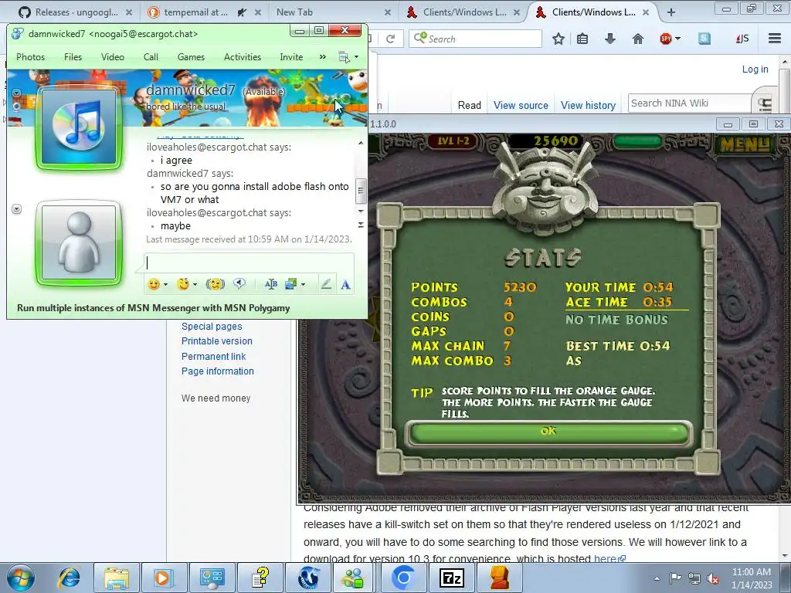The image size is (791, 593).
Task: Click Call in the Messenger menu
Action: click(x=151, y=57)
